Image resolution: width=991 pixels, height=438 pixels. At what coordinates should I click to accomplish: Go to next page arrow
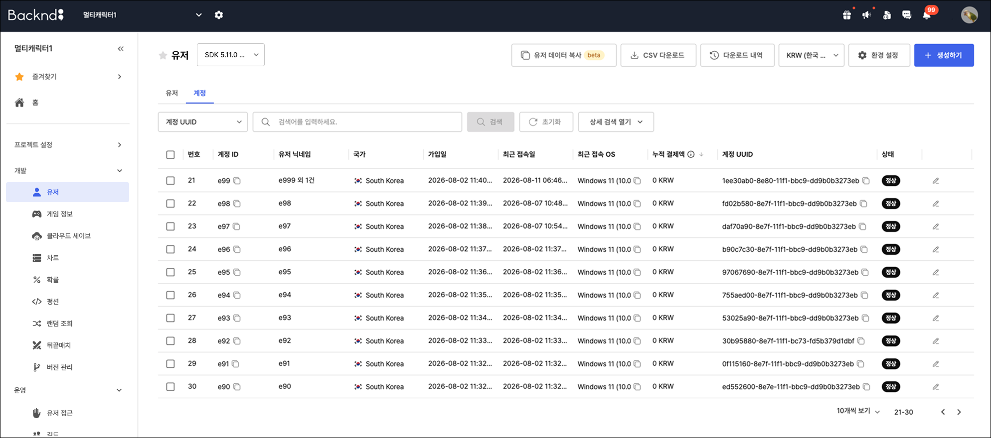959,412
